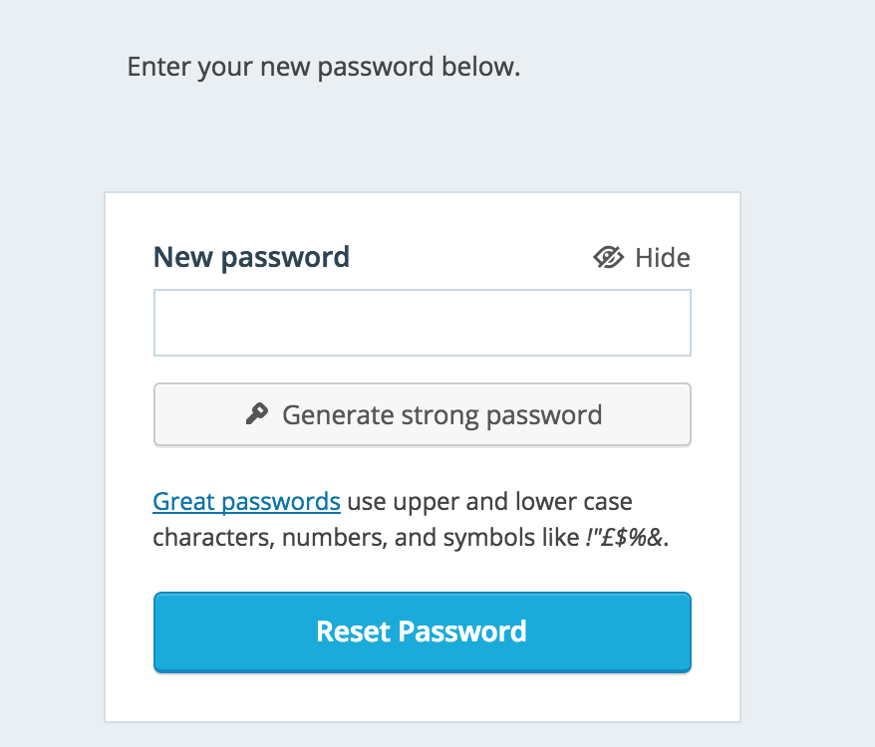Click the password tips helper text
875x747 pixels.
point(488,501)
